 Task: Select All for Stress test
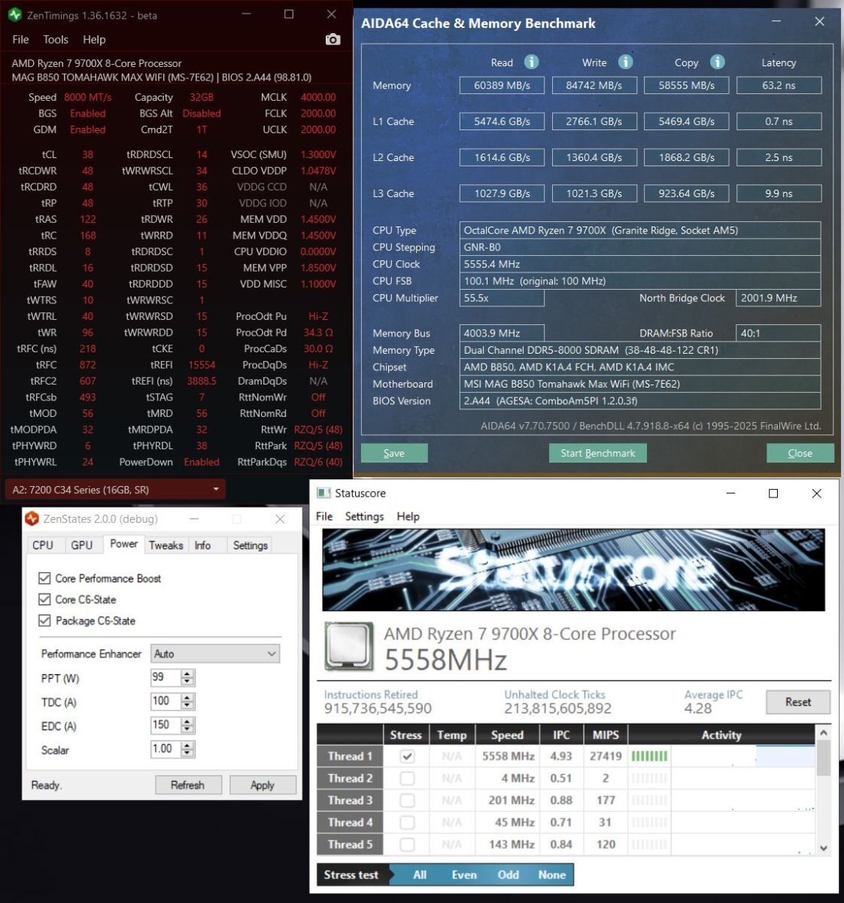click(420, 874)
